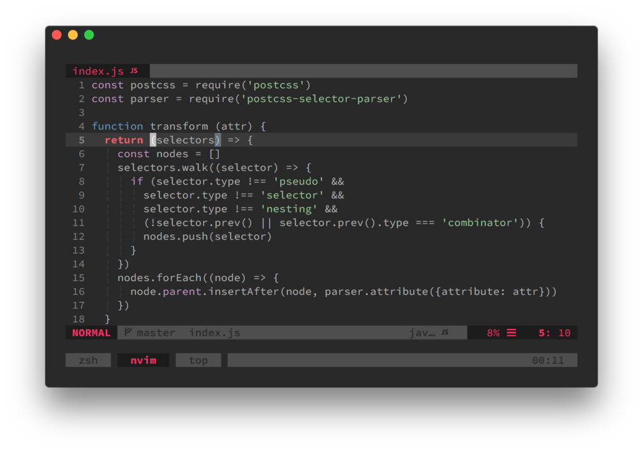This screenshot has width=643, height=452.
Task: Click the JS icon in the status line
Action: tap(445, 332)
